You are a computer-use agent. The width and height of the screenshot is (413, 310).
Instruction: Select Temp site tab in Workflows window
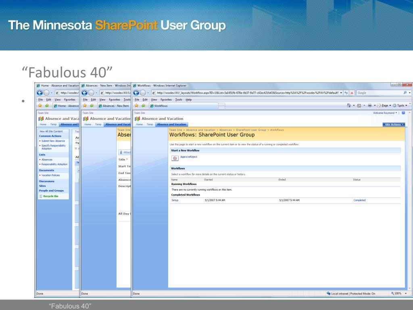150,124
